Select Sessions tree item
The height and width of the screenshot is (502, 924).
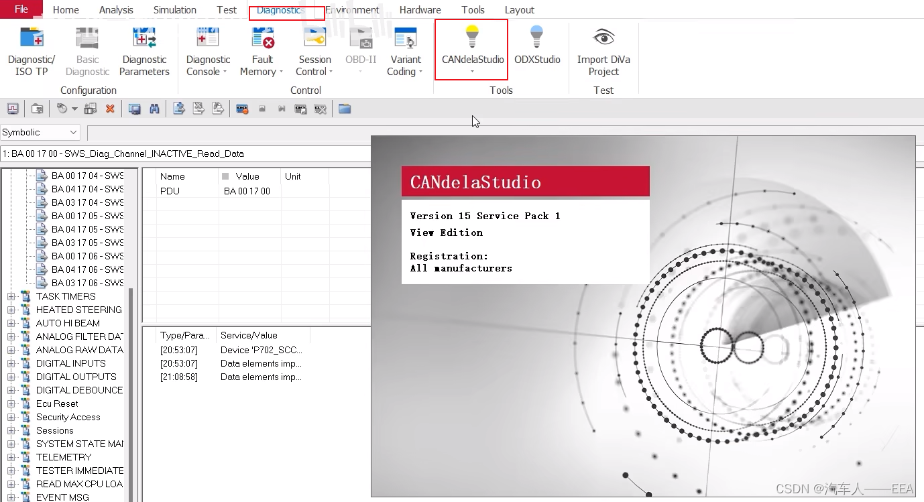click(x=55, y=430)
